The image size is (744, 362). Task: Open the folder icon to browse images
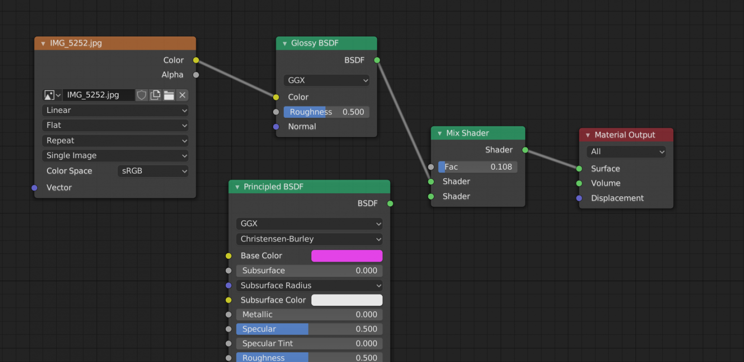[x=169, y=95]
